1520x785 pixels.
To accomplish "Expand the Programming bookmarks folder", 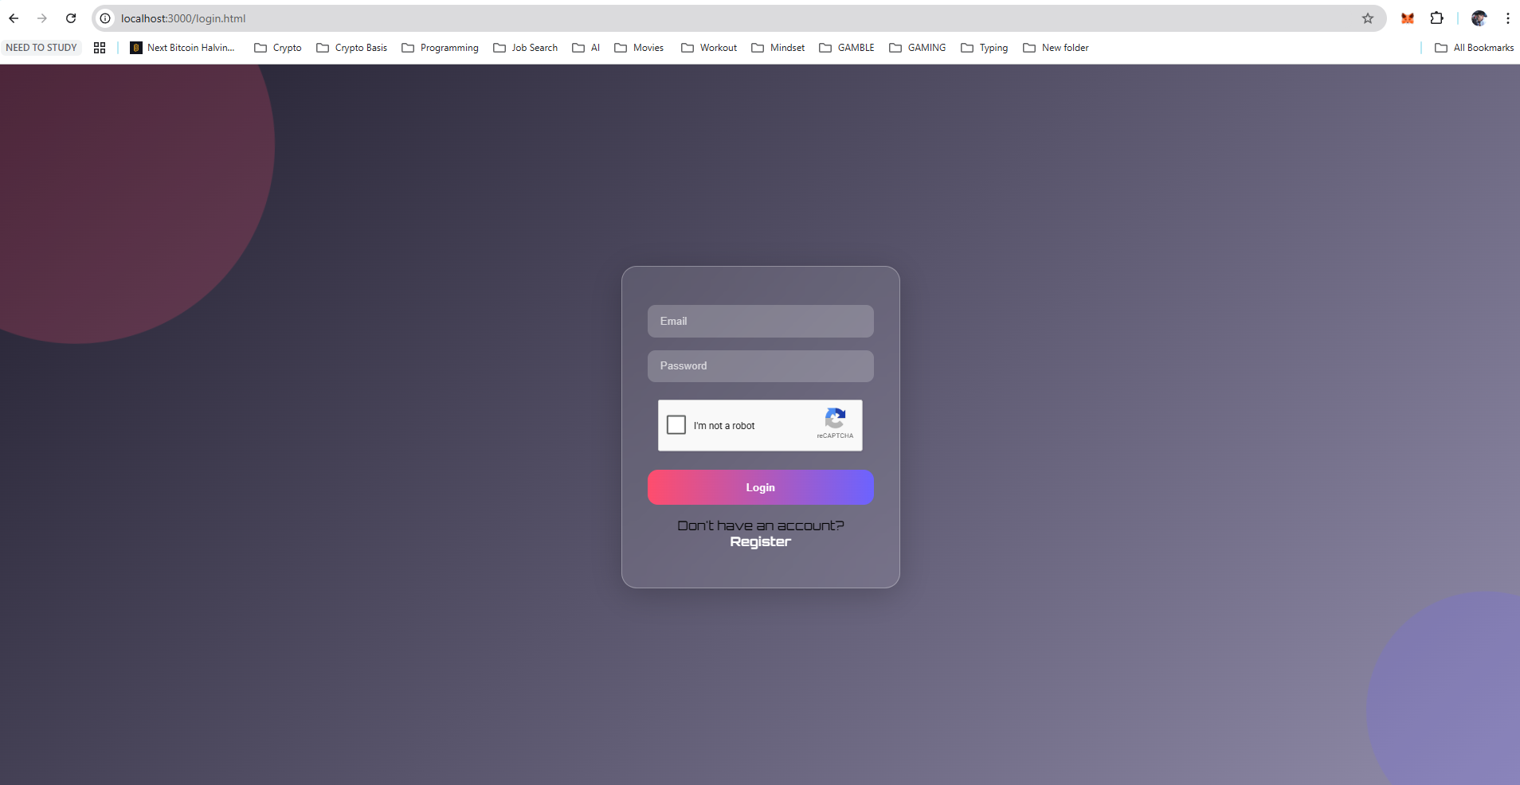I will (441, 48).
